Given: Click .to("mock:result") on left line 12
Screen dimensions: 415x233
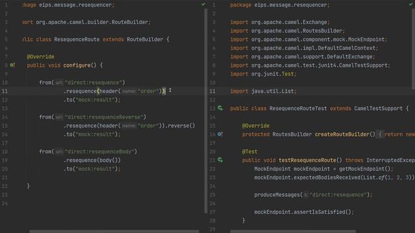Looking at the screenshot, I should coord(92,100).
